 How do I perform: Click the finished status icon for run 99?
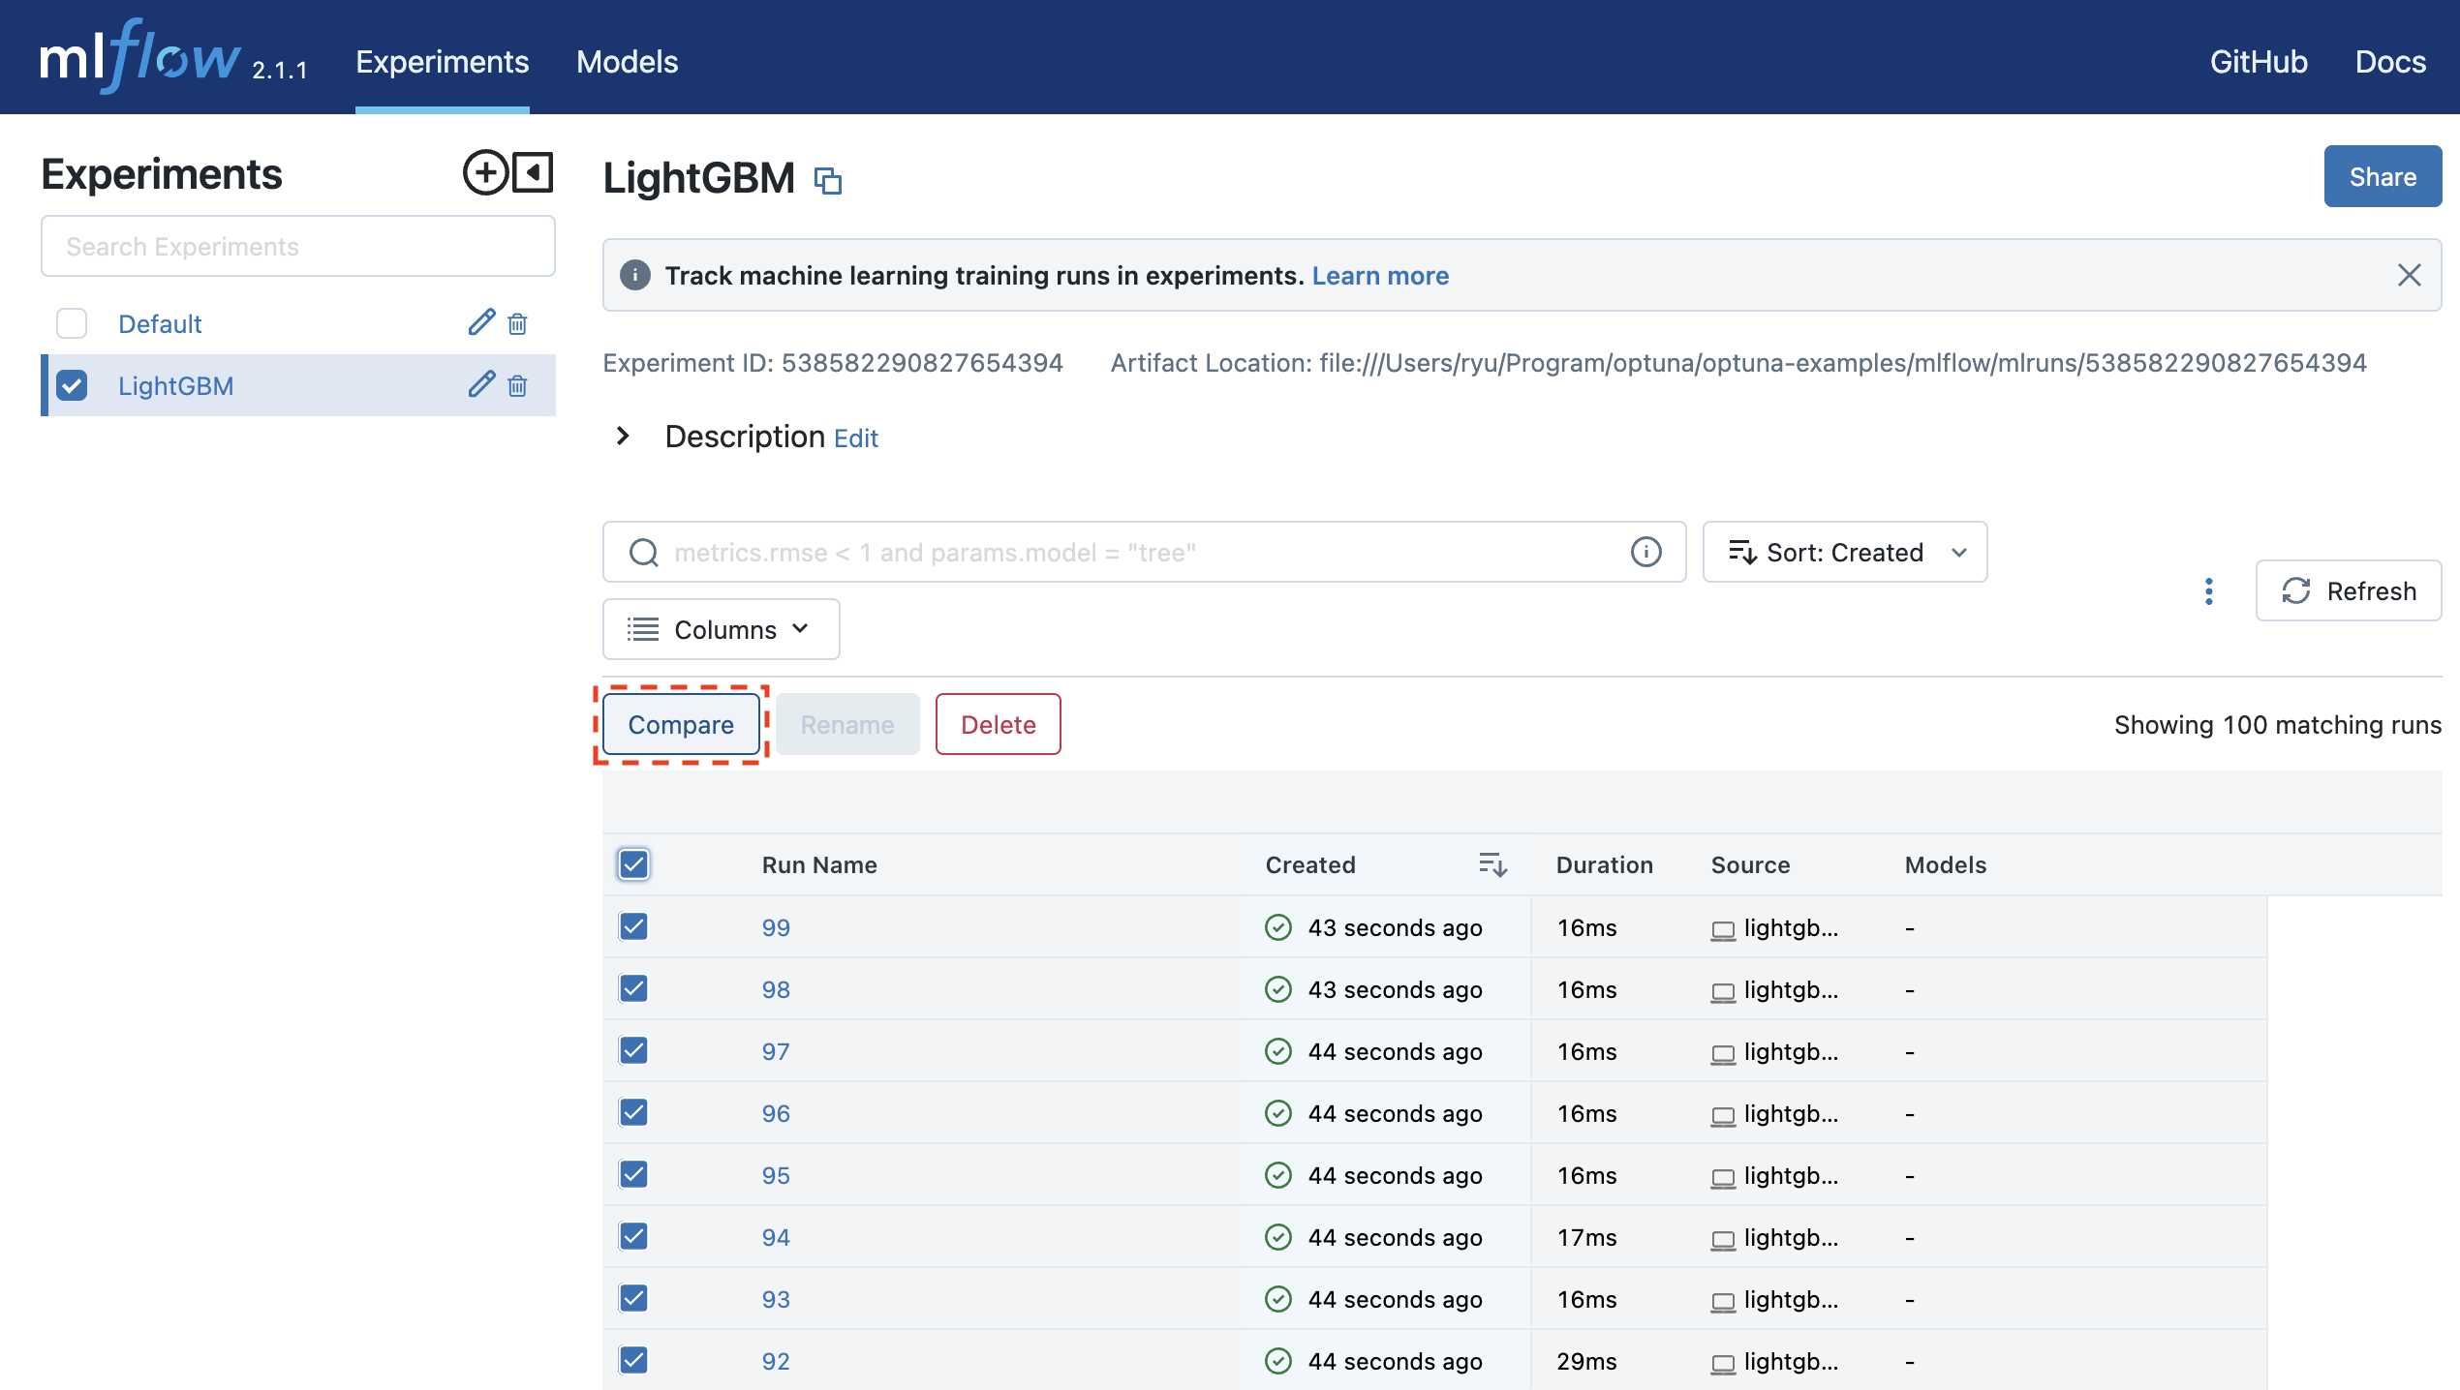pyautogui.click(x=1278, y=927)
